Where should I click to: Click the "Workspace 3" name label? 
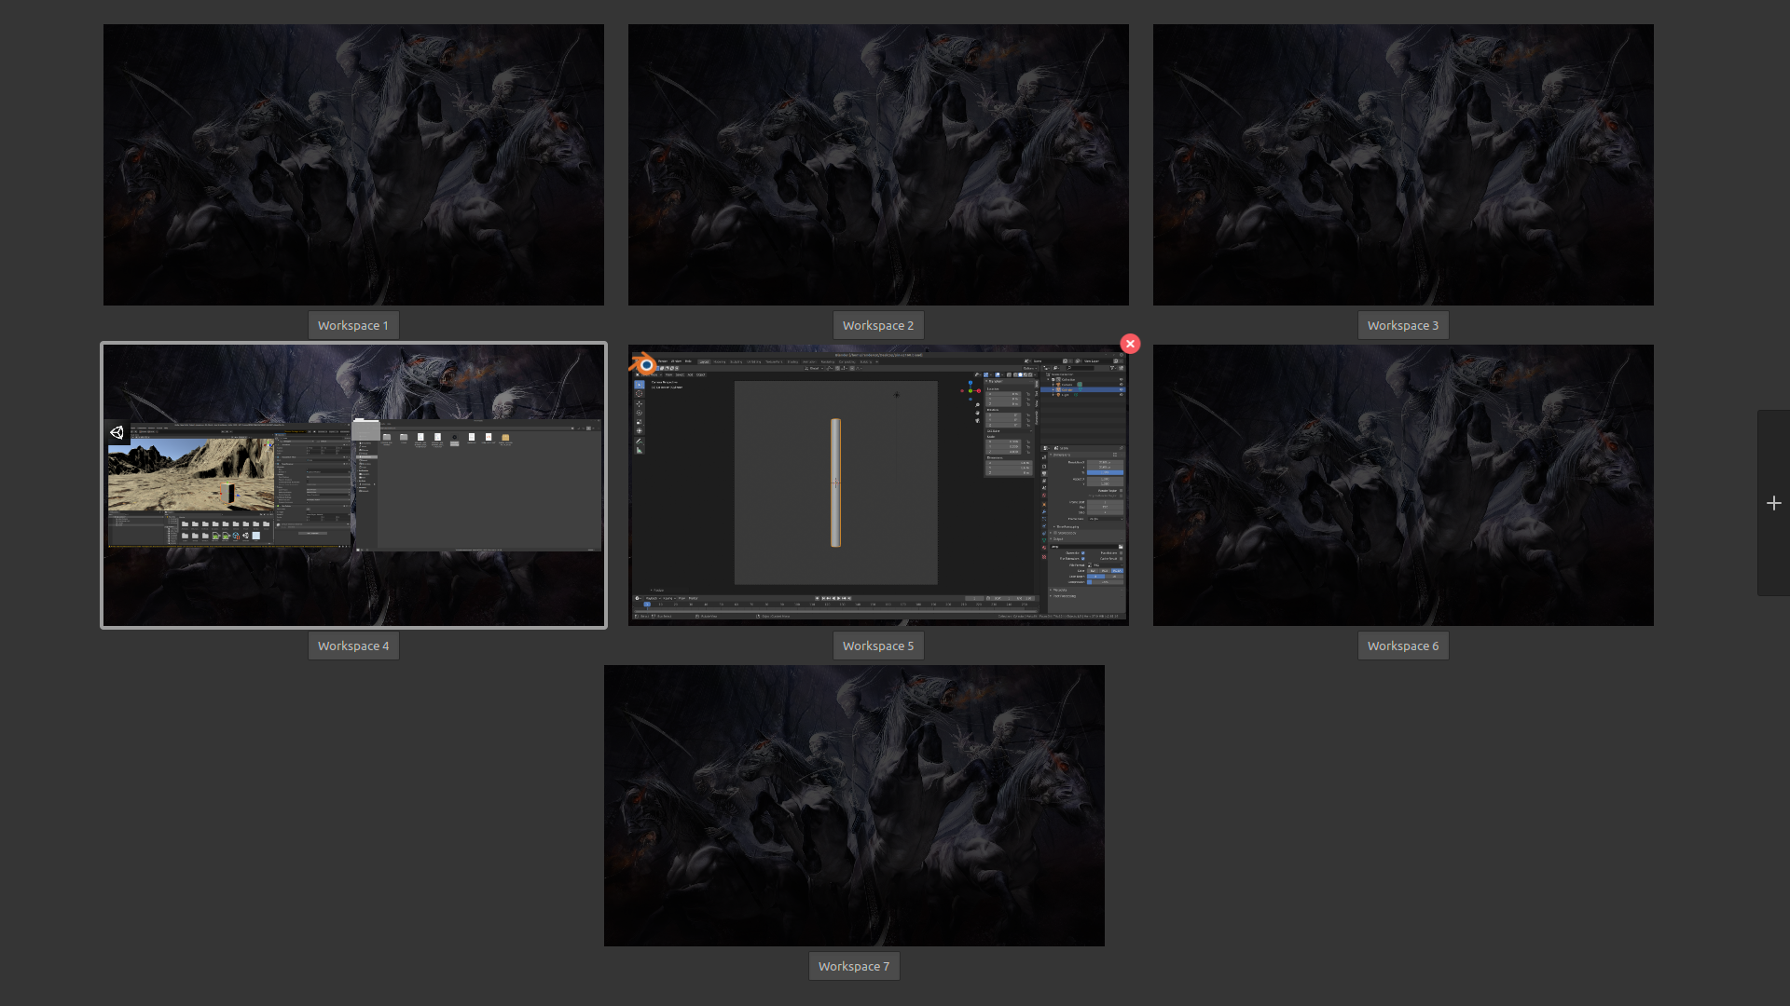(x=1403, y=325)
